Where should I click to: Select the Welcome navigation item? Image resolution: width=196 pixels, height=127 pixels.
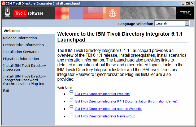tap(11, 31)
